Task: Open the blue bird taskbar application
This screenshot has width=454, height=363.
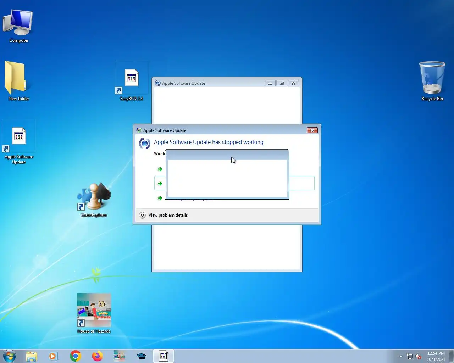Action: click(x=141, y=356)
